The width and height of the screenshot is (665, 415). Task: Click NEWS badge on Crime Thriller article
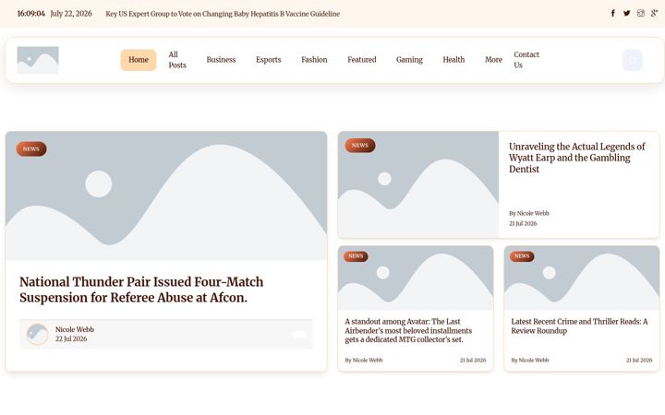522,256
